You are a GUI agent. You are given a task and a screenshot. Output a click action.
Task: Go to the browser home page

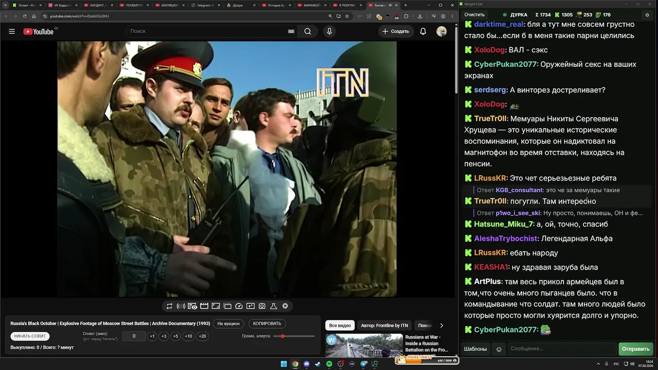(x=34, y=16)
